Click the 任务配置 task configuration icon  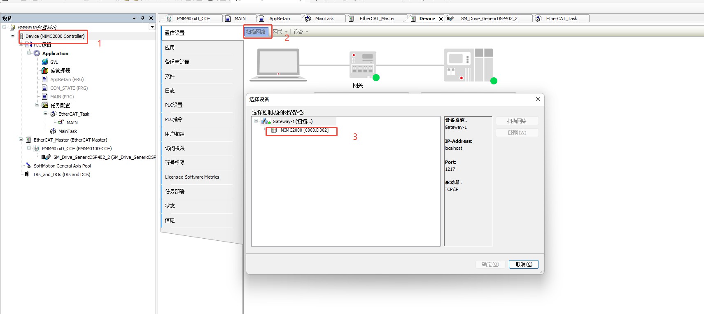click(45, 105)
